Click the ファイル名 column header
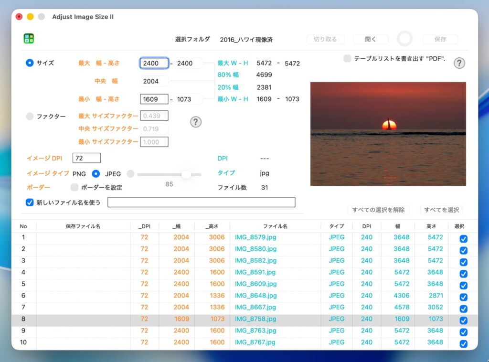Viewport: 489px width, 362px height. point(275,226)
